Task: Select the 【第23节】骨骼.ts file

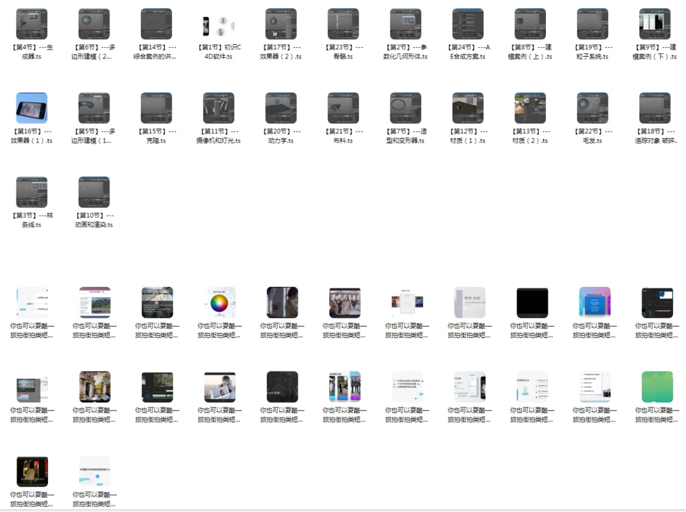Action: pos(343,24)
